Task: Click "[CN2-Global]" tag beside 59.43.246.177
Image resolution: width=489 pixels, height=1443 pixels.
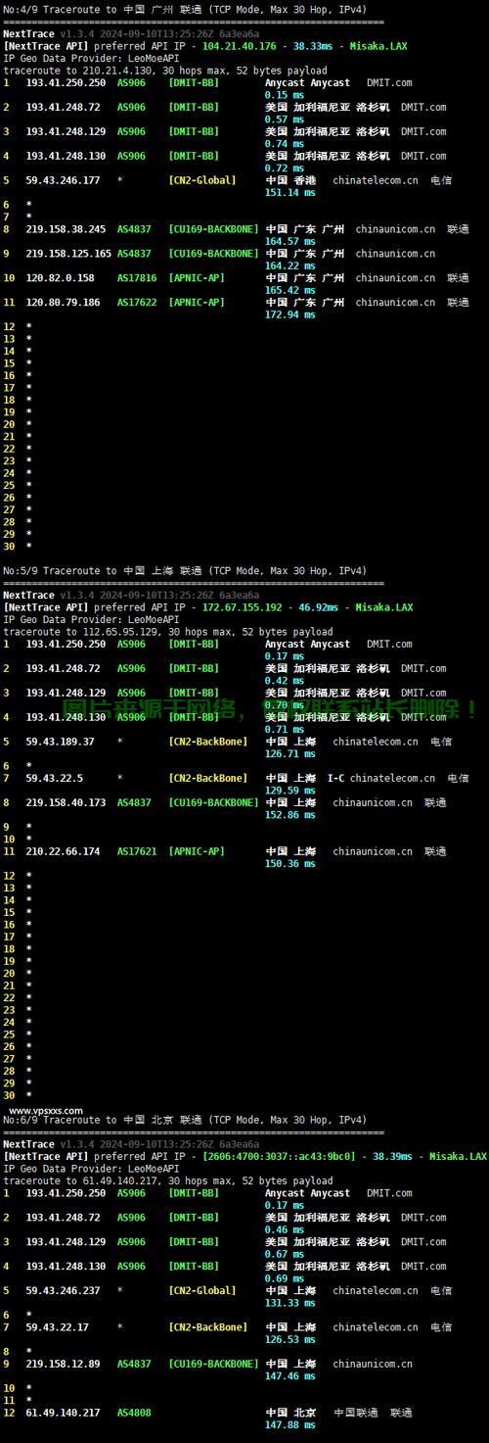Action: pos(202,180)
